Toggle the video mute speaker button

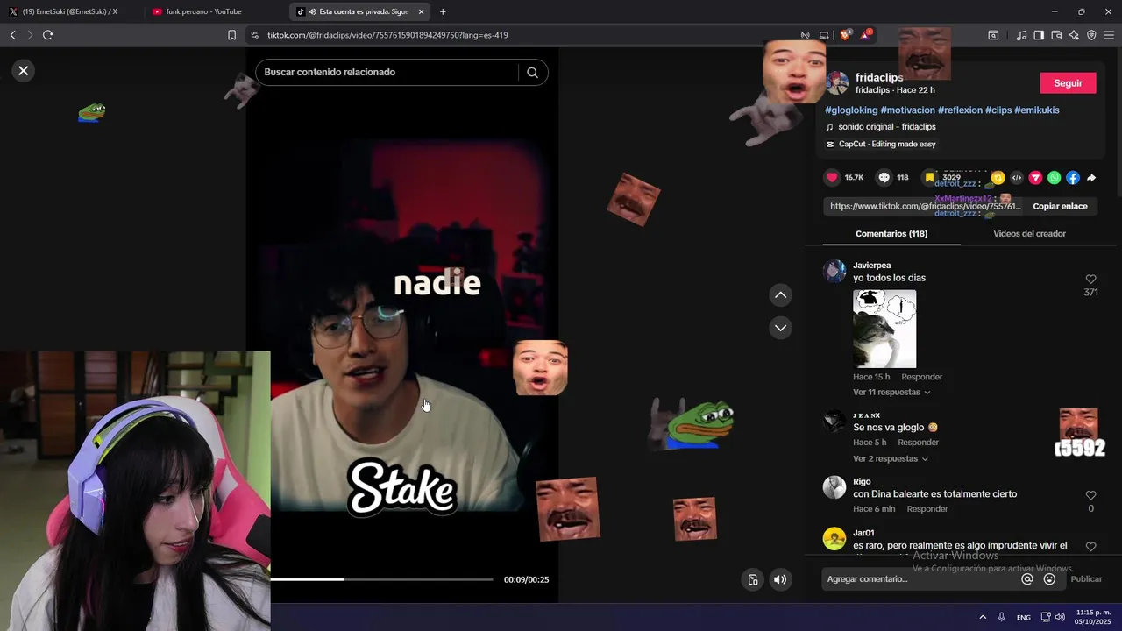[780, 579]
